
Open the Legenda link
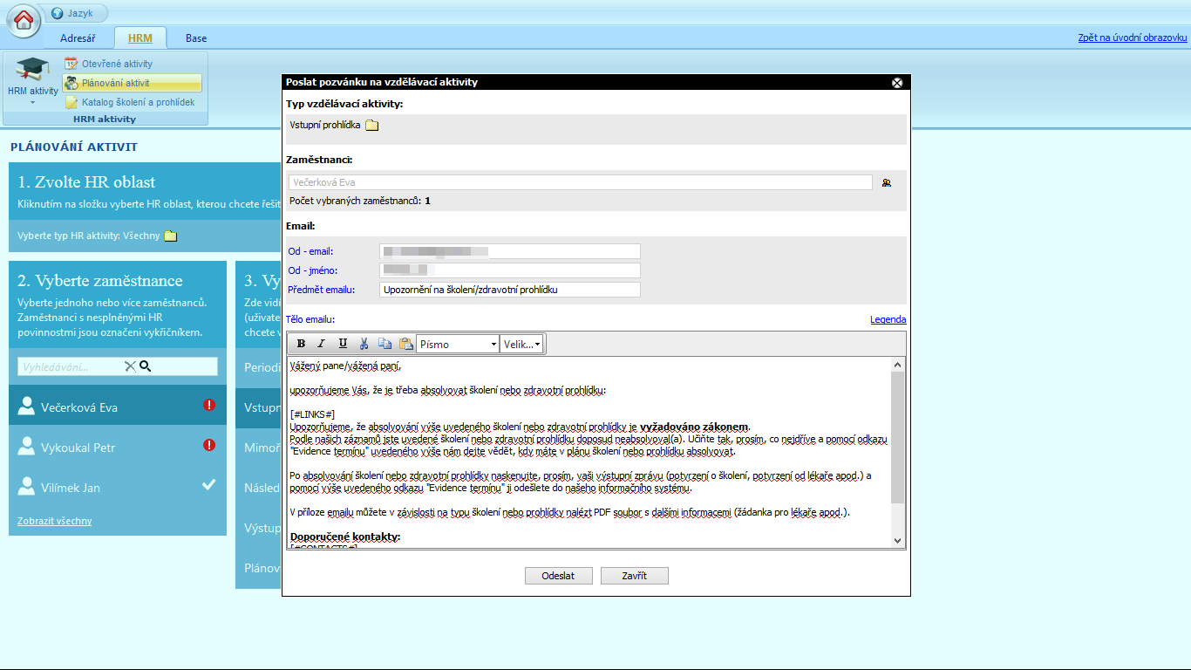[888, 319]
